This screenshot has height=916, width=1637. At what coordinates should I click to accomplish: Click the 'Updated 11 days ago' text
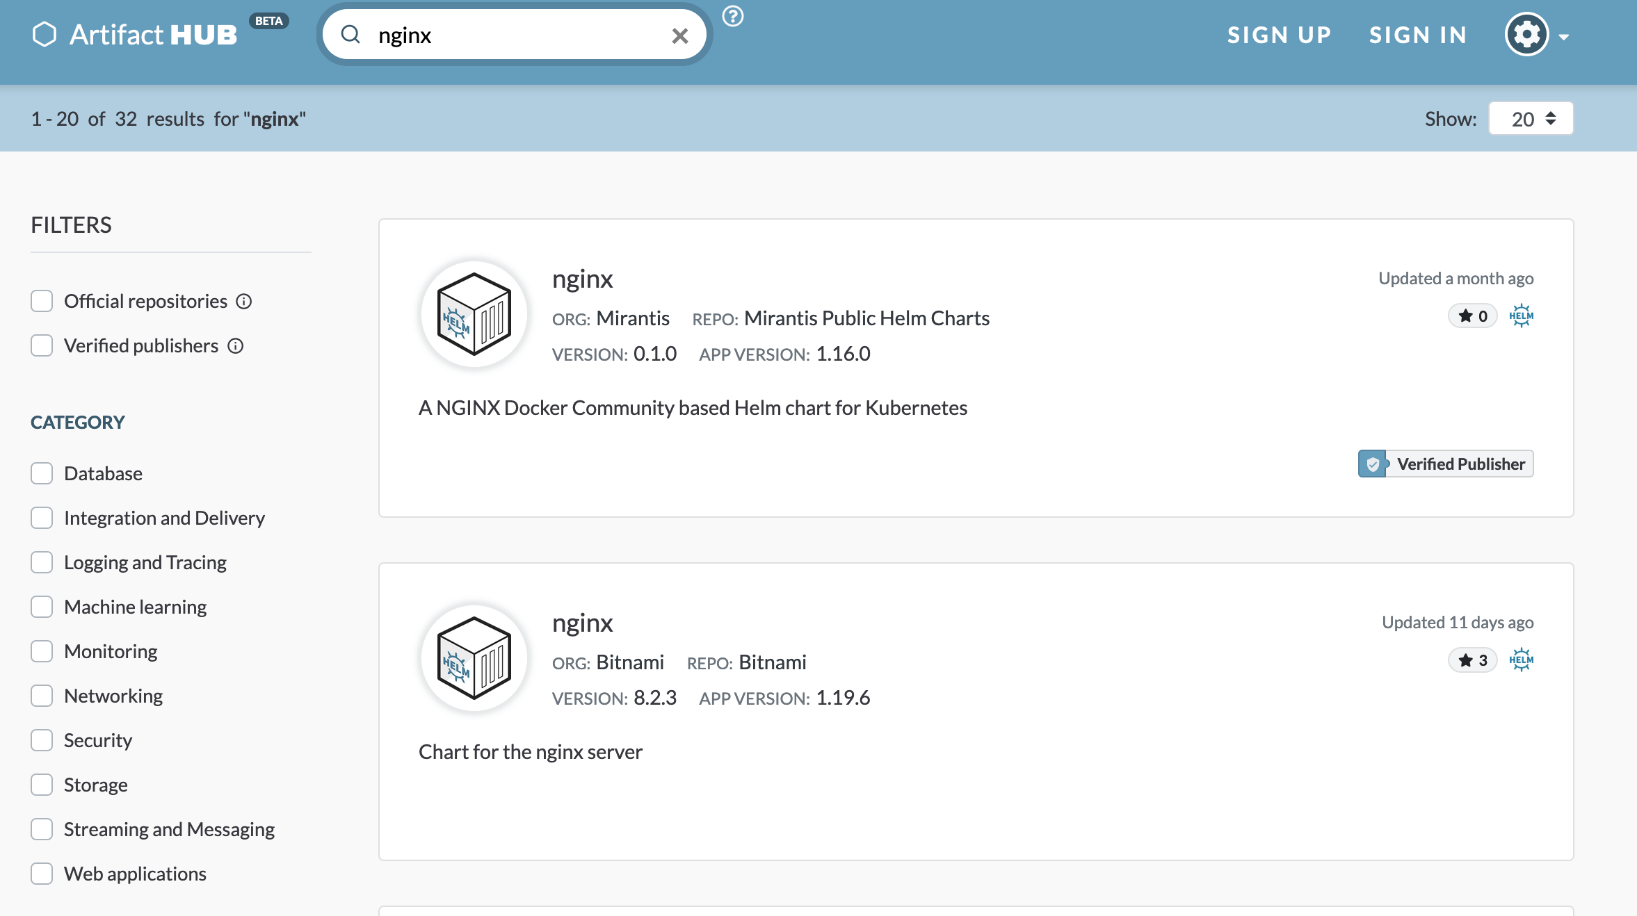pos(1458,623)
